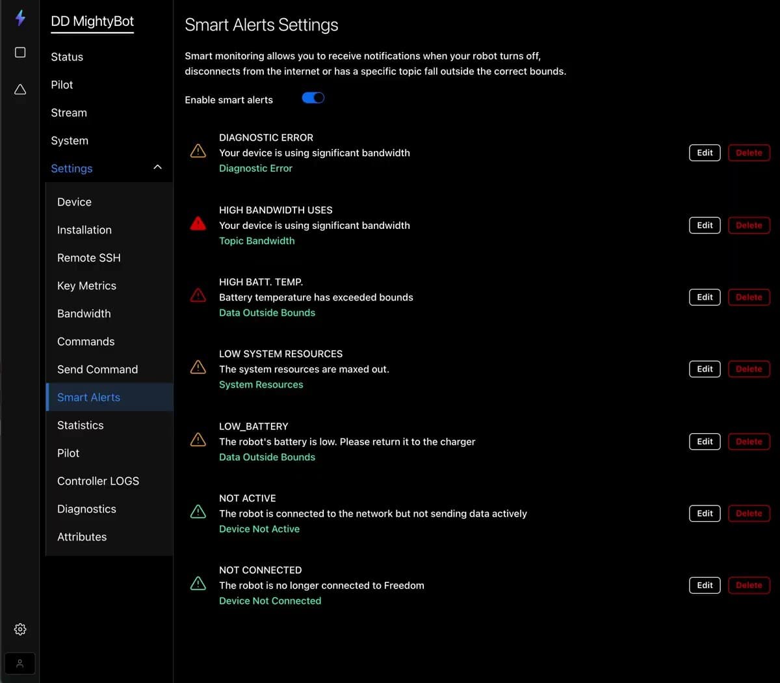The height and width of the screenshot is (683, 780).
Task: Edit the LOW SYSTEM RESOURCES alert
Action: click(705, 369)
